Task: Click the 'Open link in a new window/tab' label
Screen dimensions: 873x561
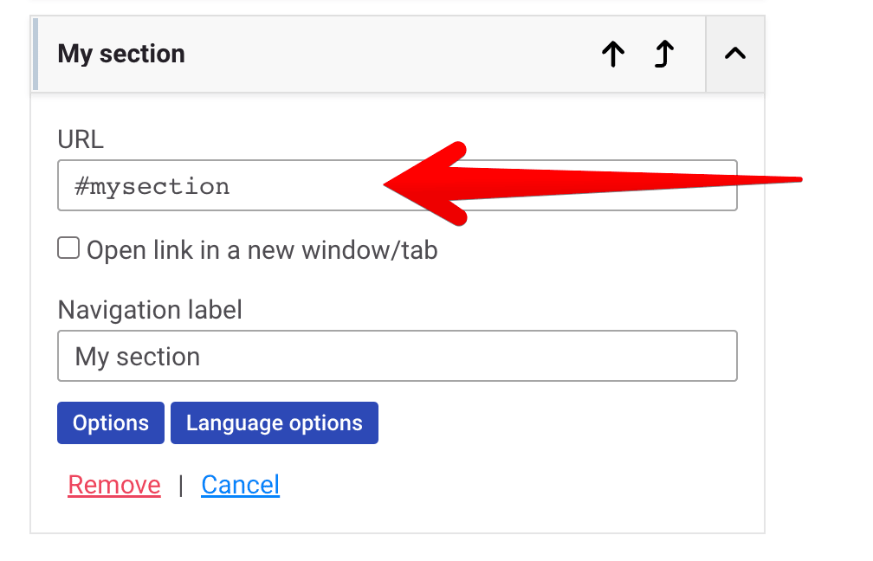Action: [262, 250]
